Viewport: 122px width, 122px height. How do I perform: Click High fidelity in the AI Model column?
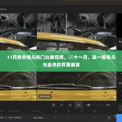[x=38, y=118]
